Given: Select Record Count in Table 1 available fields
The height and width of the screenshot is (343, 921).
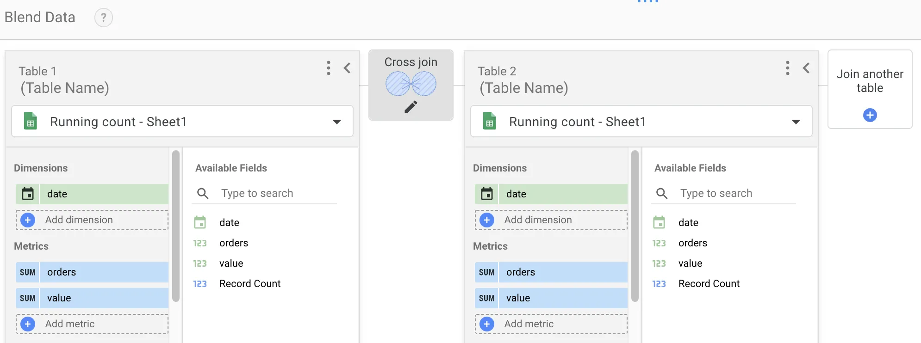Looking at the screenshot, I should 249,284.
